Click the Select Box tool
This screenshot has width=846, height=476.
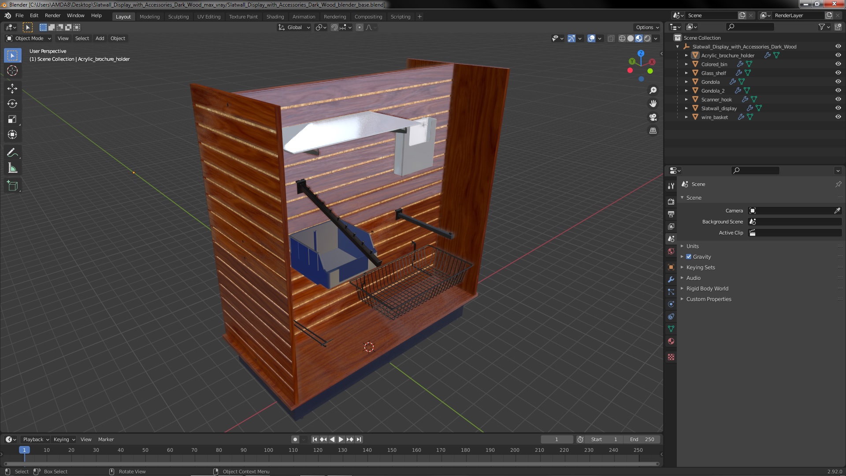point(12,56)
